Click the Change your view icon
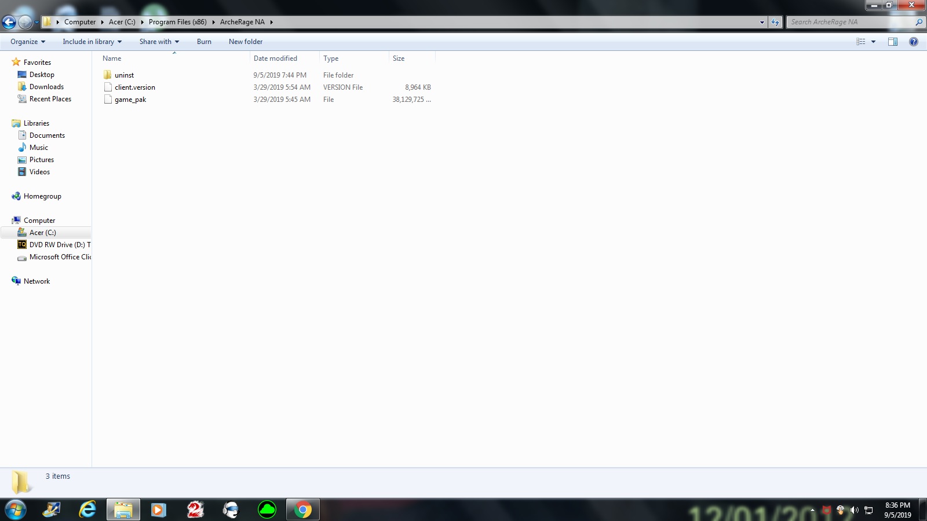 coord(860,42)
